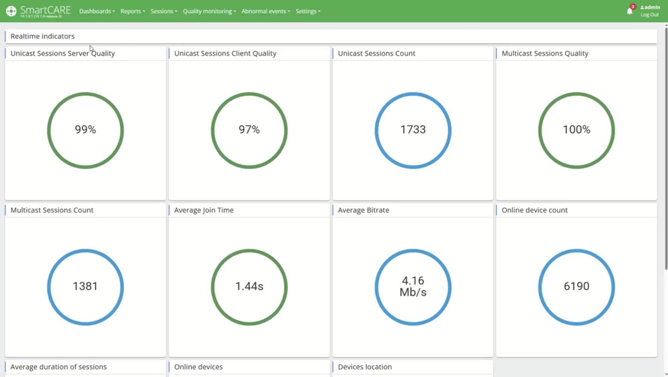Click the Unicast Sessions Server Quality title
The height and width of the screenshot is (377, 668).
(63, 53)
